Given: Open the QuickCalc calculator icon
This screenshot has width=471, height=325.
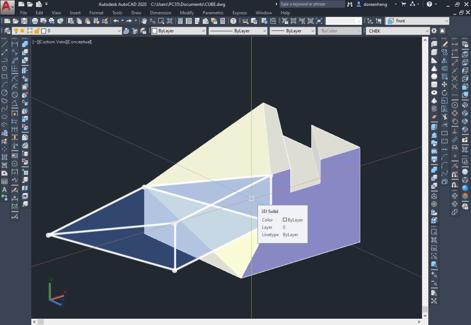Looking at the screenshot, I should [223, 21].
